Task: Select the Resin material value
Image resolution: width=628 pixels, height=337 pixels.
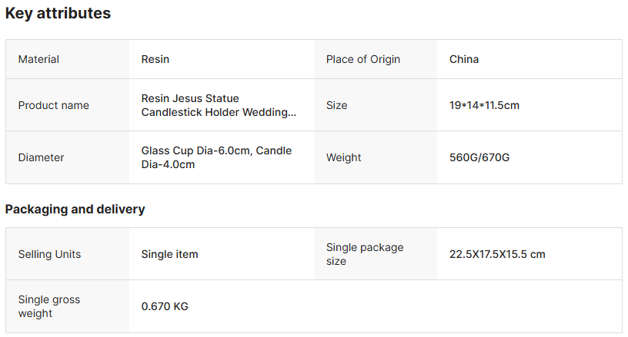Action: click(x=155, y=59)
